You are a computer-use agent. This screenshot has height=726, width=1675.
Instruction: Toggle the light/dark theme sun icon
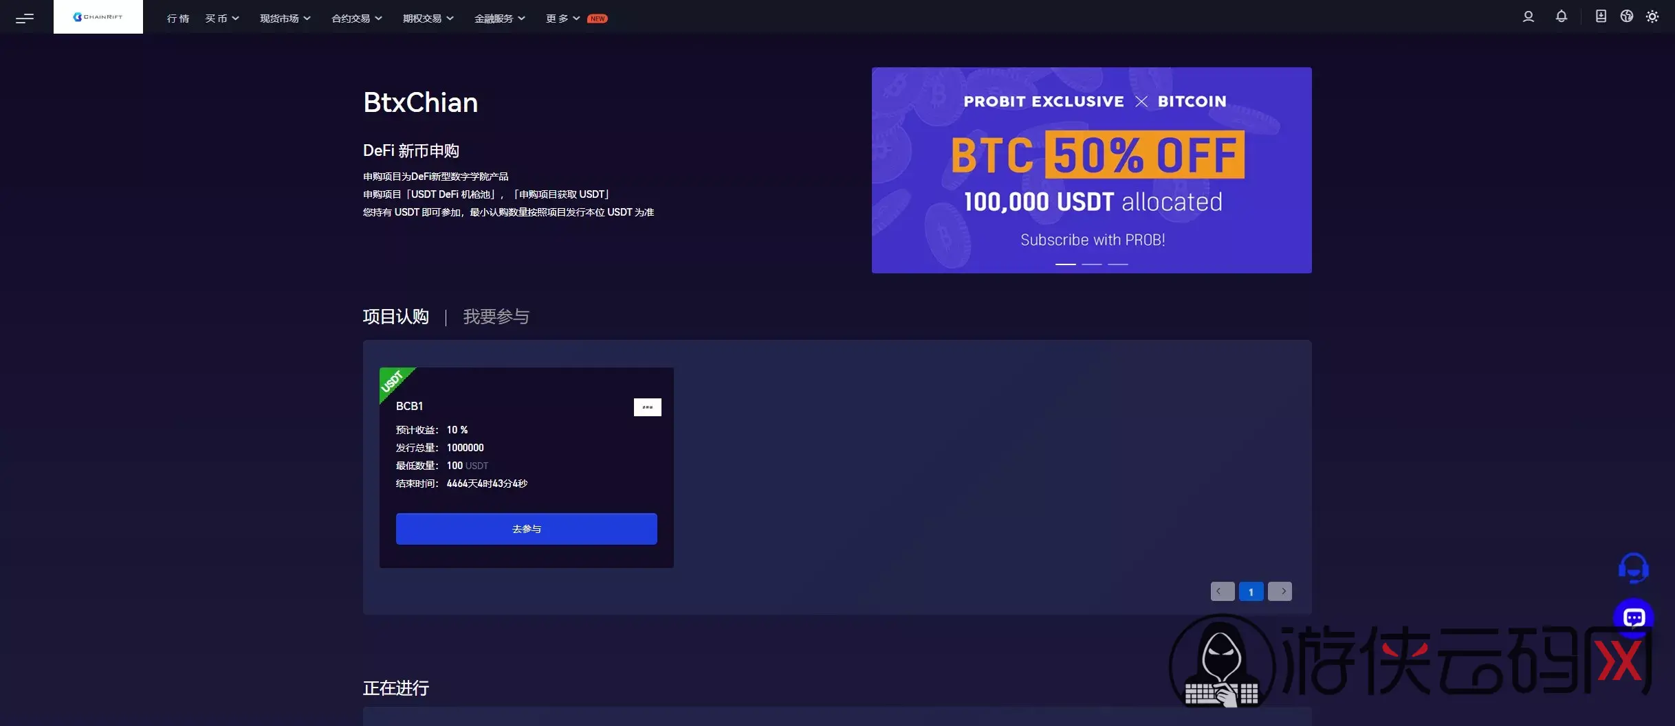coord(1652,16)
